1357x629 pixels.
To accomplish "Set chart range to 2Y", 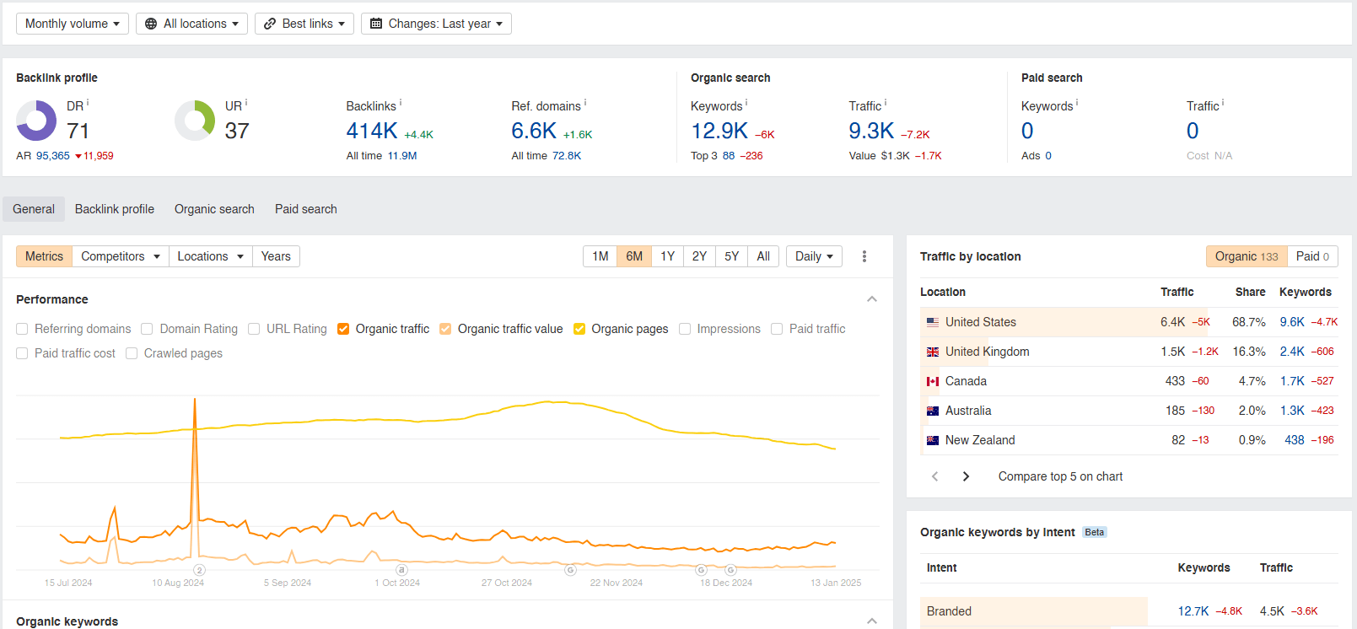I will [699, 256].
